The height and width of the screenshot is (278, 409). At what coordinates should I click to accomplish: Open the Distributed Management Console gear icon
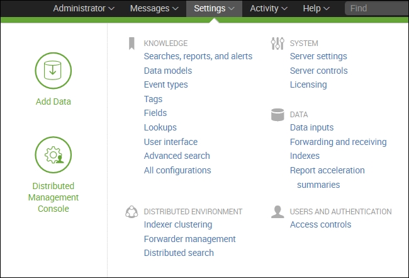coord(53,154)
